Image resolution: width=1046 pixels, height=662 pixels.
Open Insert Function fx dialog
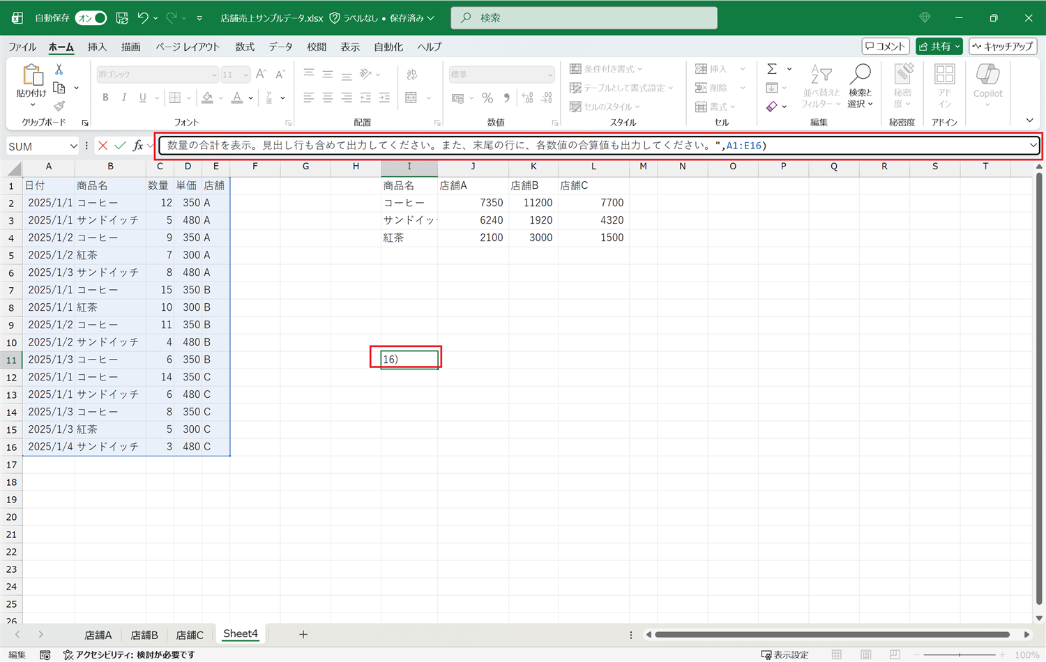coord(138,146)
